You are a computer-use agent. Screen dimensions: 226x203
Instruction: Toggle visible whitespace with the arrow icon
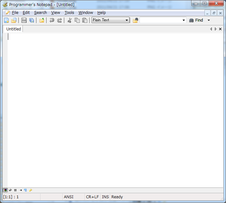tap(21, 190)
